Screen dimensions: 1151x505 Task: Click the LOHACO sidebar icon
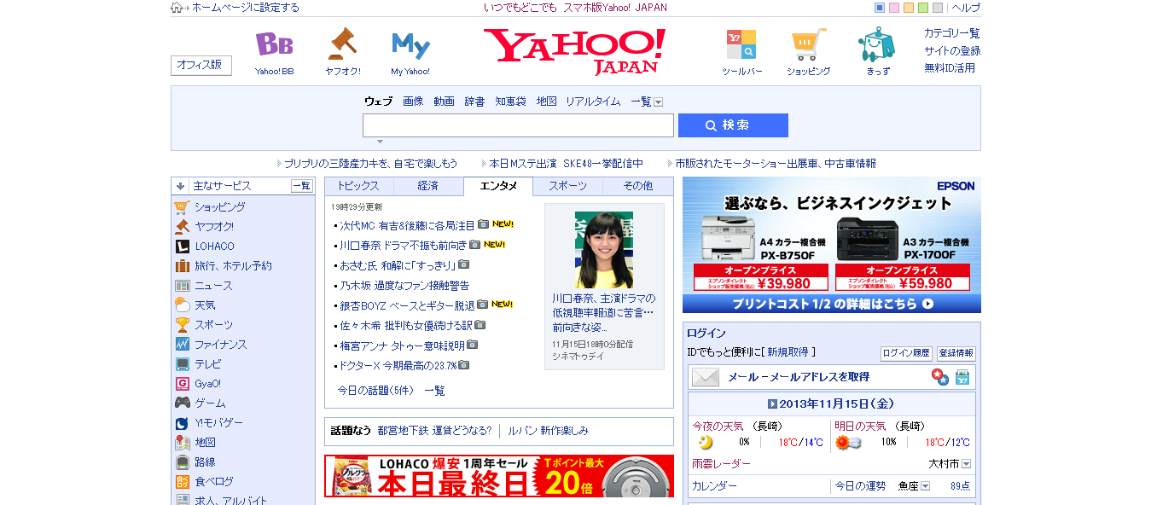tap(182, 247)
